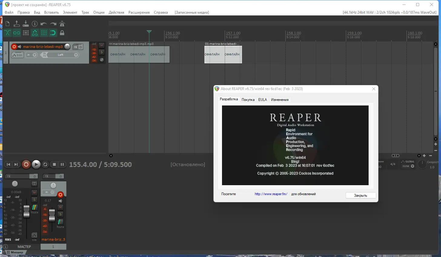Open the Трек menu

[85, 12]
